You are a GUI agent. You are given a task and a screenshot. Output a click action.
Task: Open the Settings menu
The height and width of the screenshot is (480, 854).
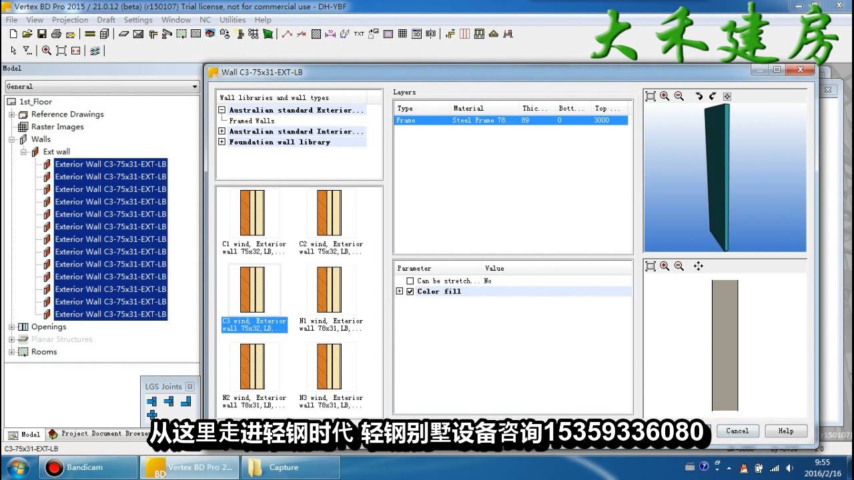point(138,20)
